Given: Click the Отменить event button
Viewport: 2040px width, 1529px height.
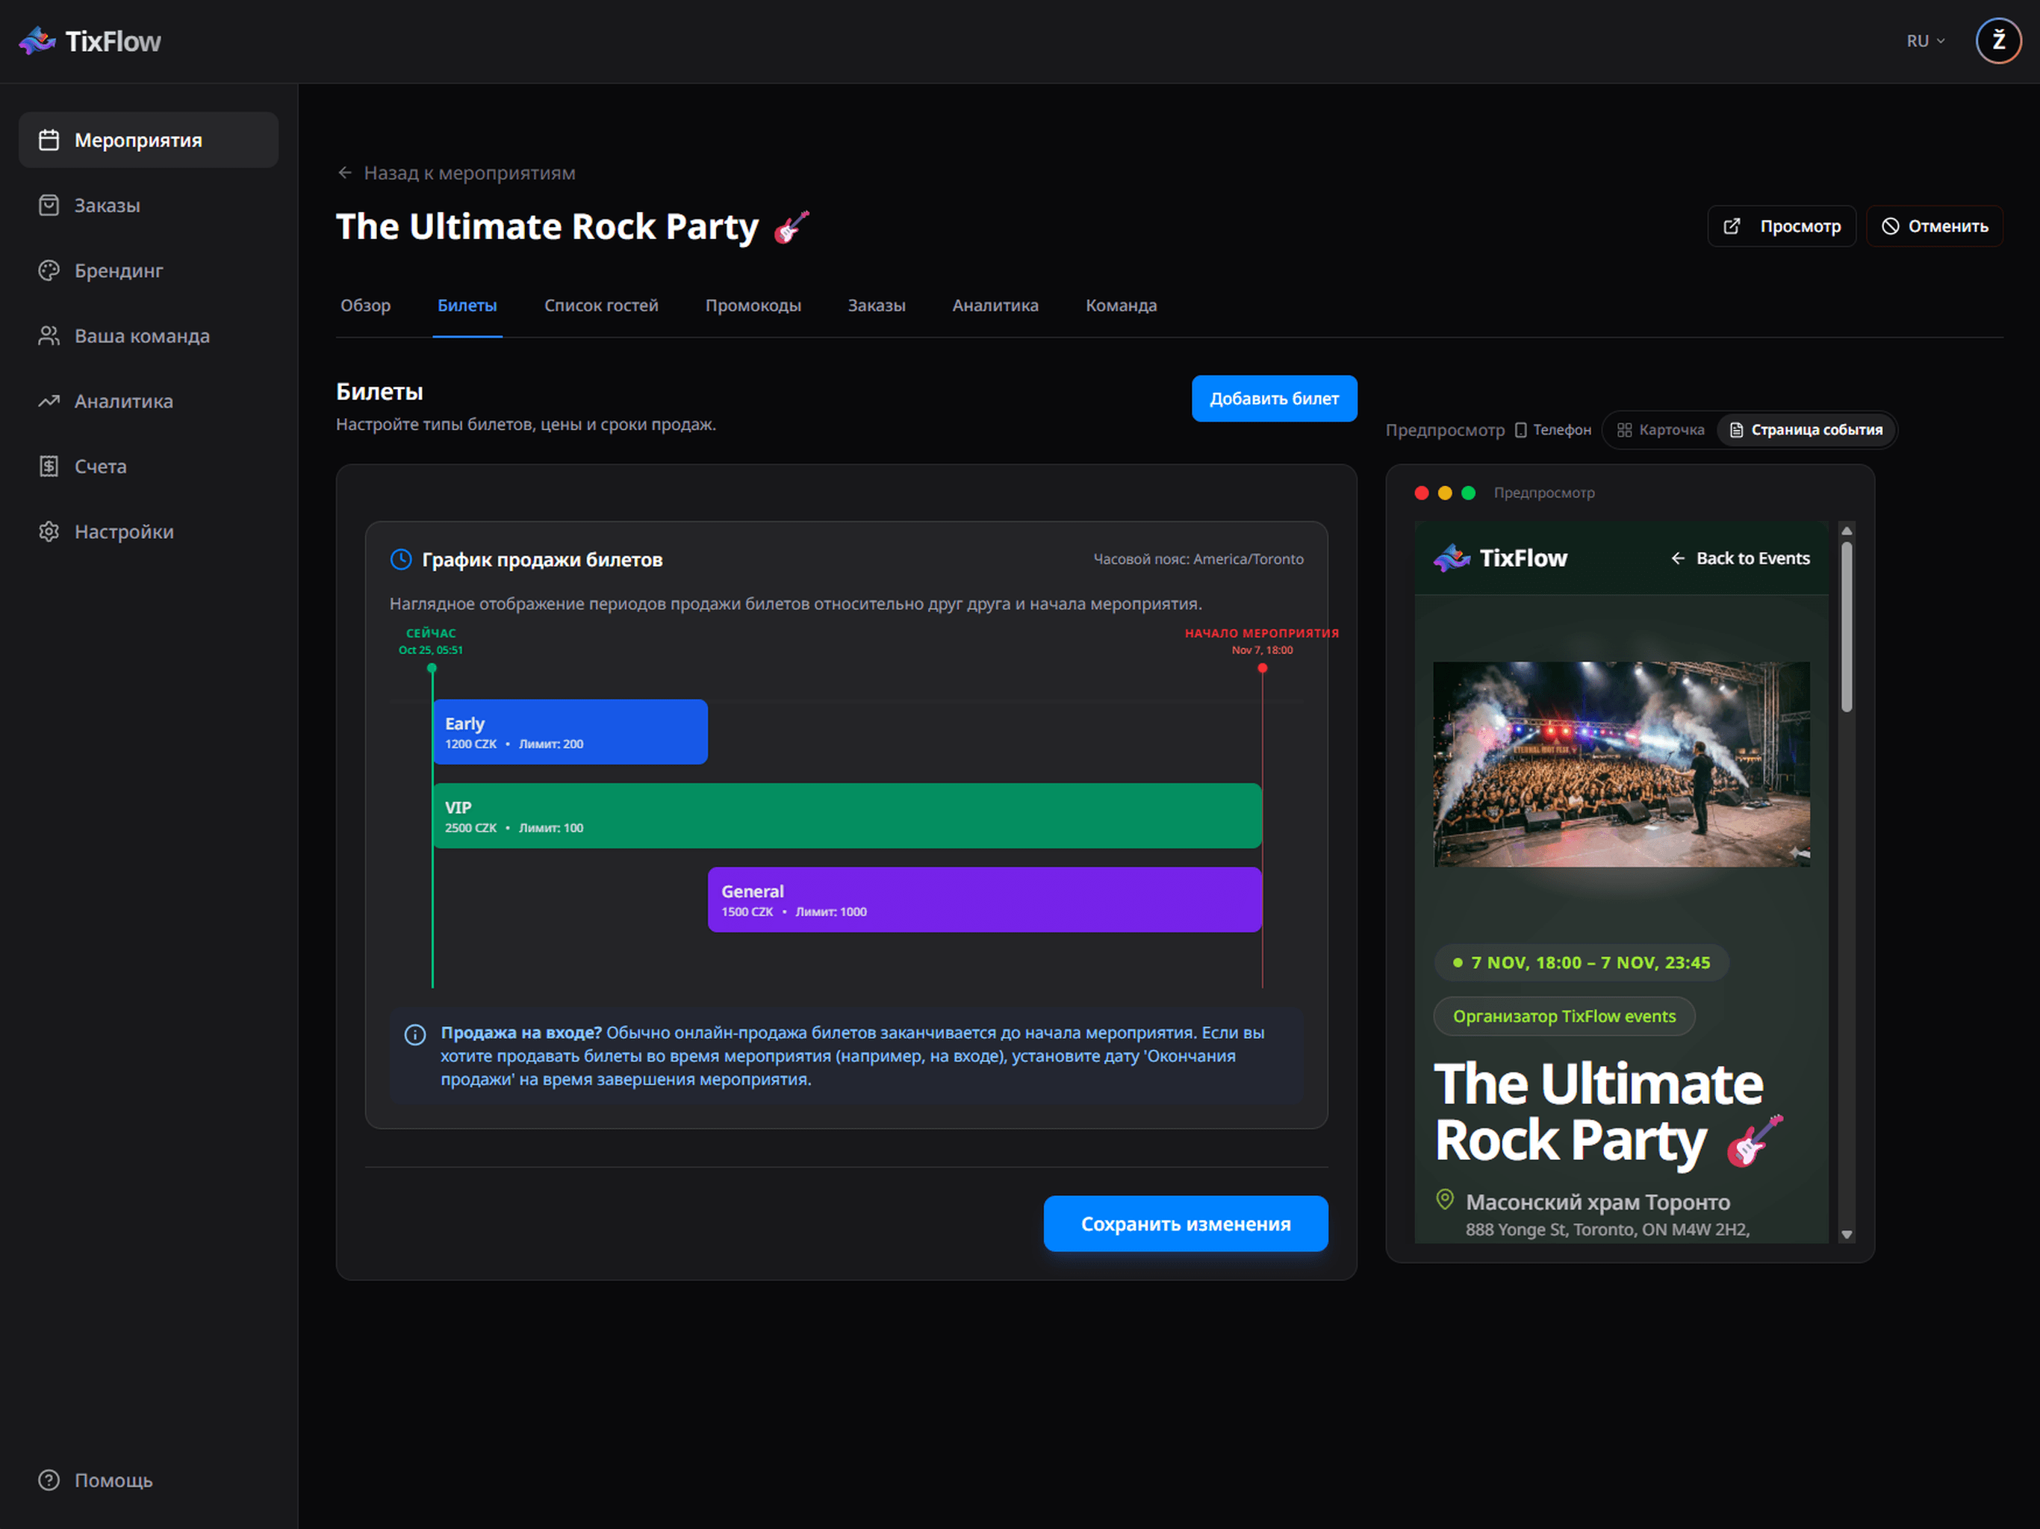Looking at the screenshot, I should click(1934, 226).
